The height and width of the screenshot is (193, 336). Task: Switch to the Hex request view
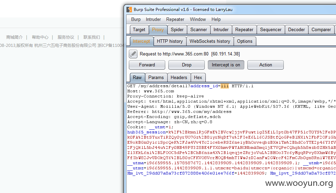pos(198,77)
